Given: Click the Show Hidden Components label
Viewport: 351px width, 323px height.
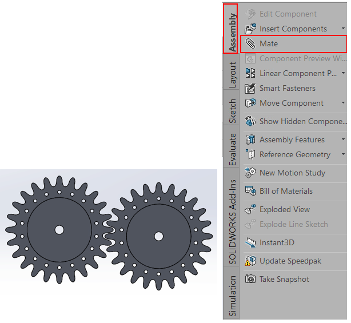Looking at the screenshot, I should coord(303,121).
